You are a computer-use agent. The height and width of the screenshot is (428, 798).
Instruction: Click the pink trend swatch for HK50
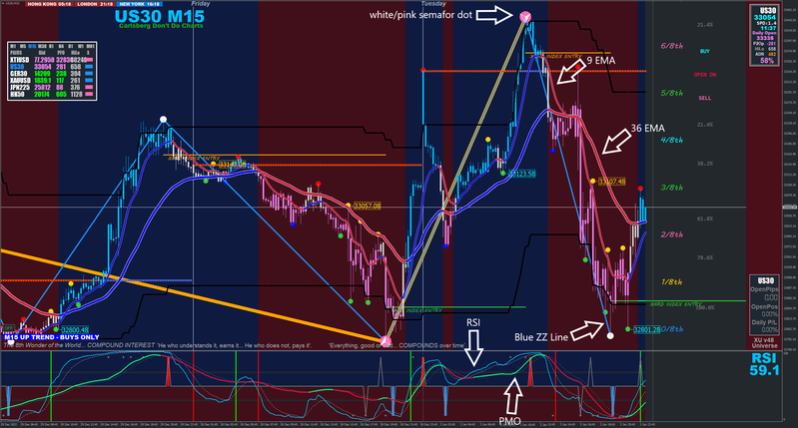click(x=89, y=94)
